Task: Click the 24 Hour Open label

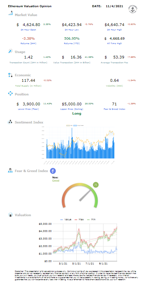Action: click(28, 30)
